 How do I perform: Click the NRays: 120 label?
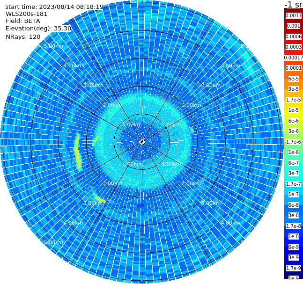pyautogui.click(x=23, y=36)
